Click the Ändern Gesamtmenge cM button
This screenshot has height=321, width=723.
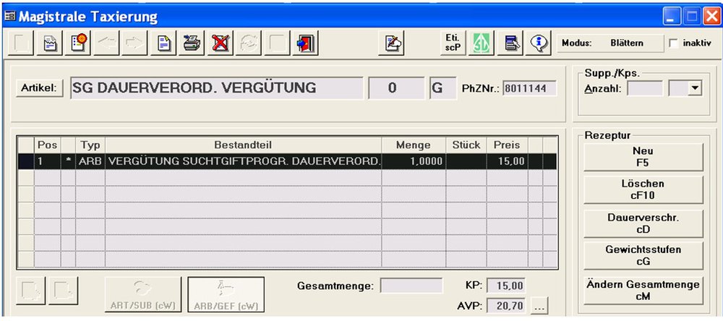(x=643, y=291)
